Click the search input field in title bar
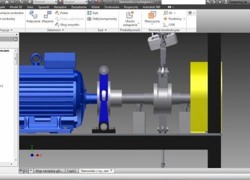The width and height of the screenshot is (250, 180). click(x=183, y=2)
